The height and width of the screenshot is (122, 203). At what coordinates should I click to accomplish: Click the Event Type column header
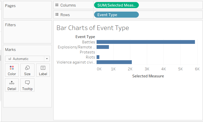point(85,37)
